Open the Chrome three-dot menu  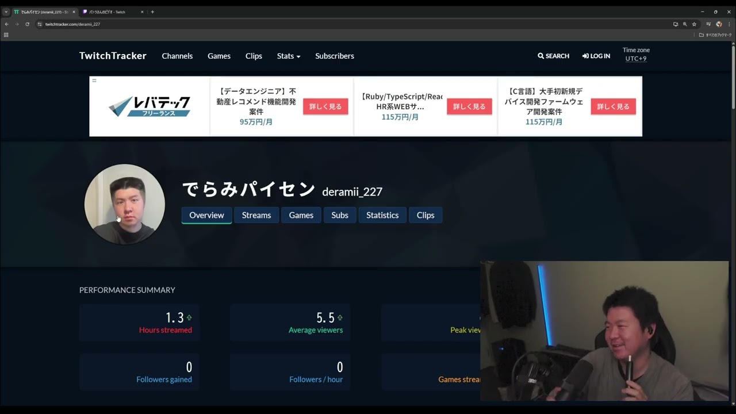[x=728, y=24]
